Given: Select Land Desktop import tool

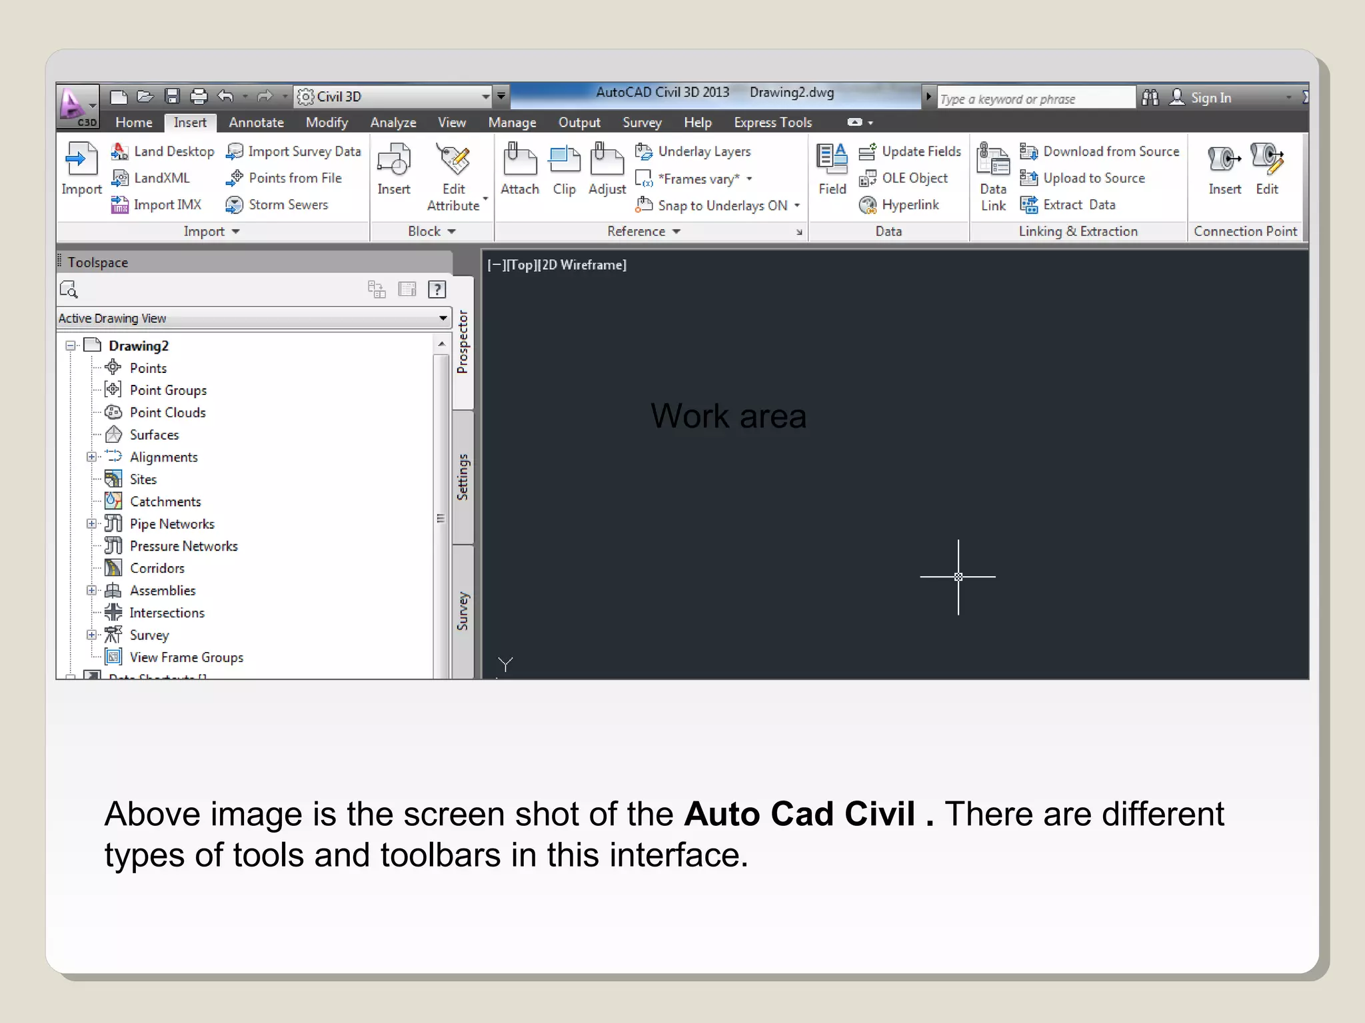Looking at the screenshot, I should [163, 152].
